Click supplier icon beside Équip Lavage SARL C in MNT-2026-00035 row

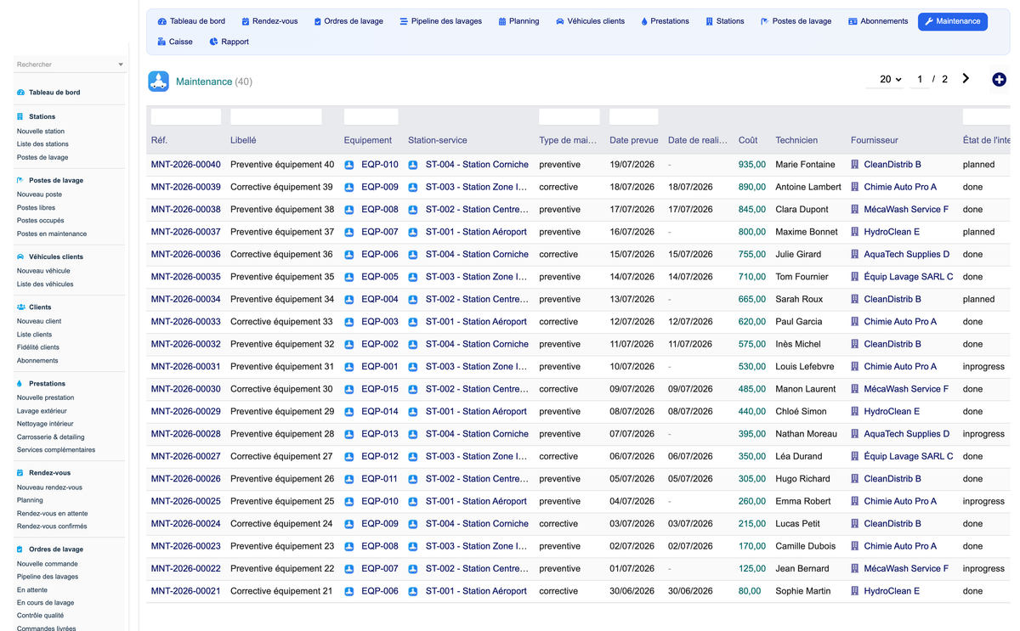pyautogui.click(x=855, y=277)
